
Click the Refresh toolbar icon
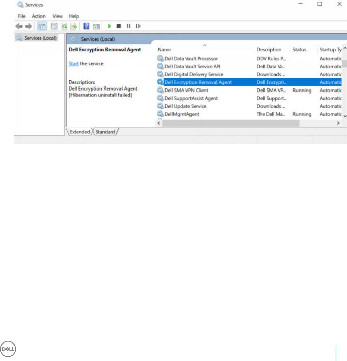pyautogui.click(x=64, y=26)
